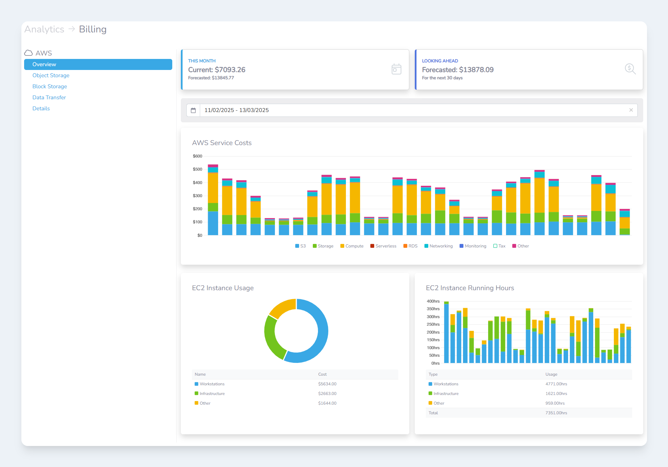Click the calendar icon in date range field
Viewport: 668px width, 467px height.
point(193,110)
